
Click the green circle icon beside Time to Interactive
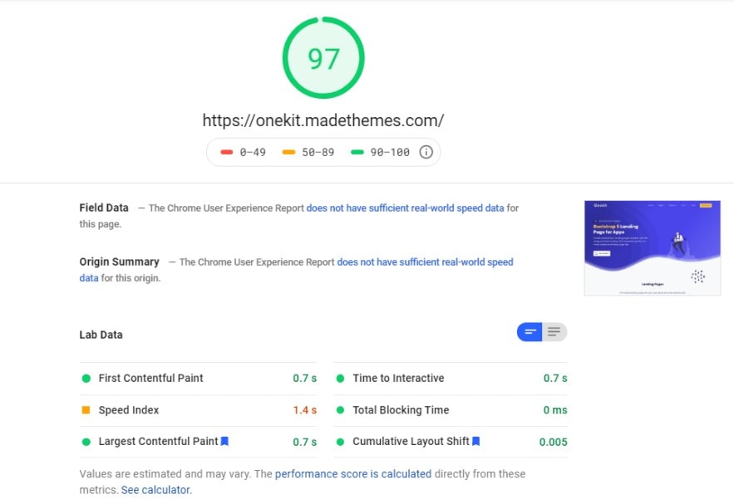(x=340, y=379)
